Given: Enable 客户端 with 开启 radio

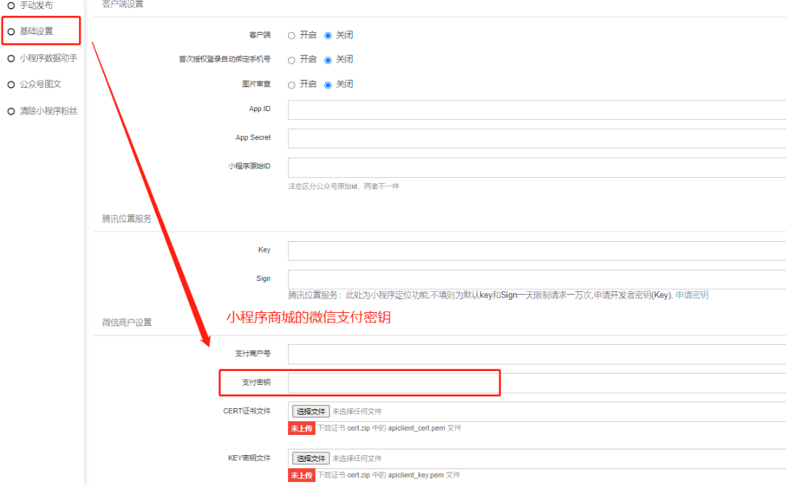Looking at the screenshot, I should 292,36.
